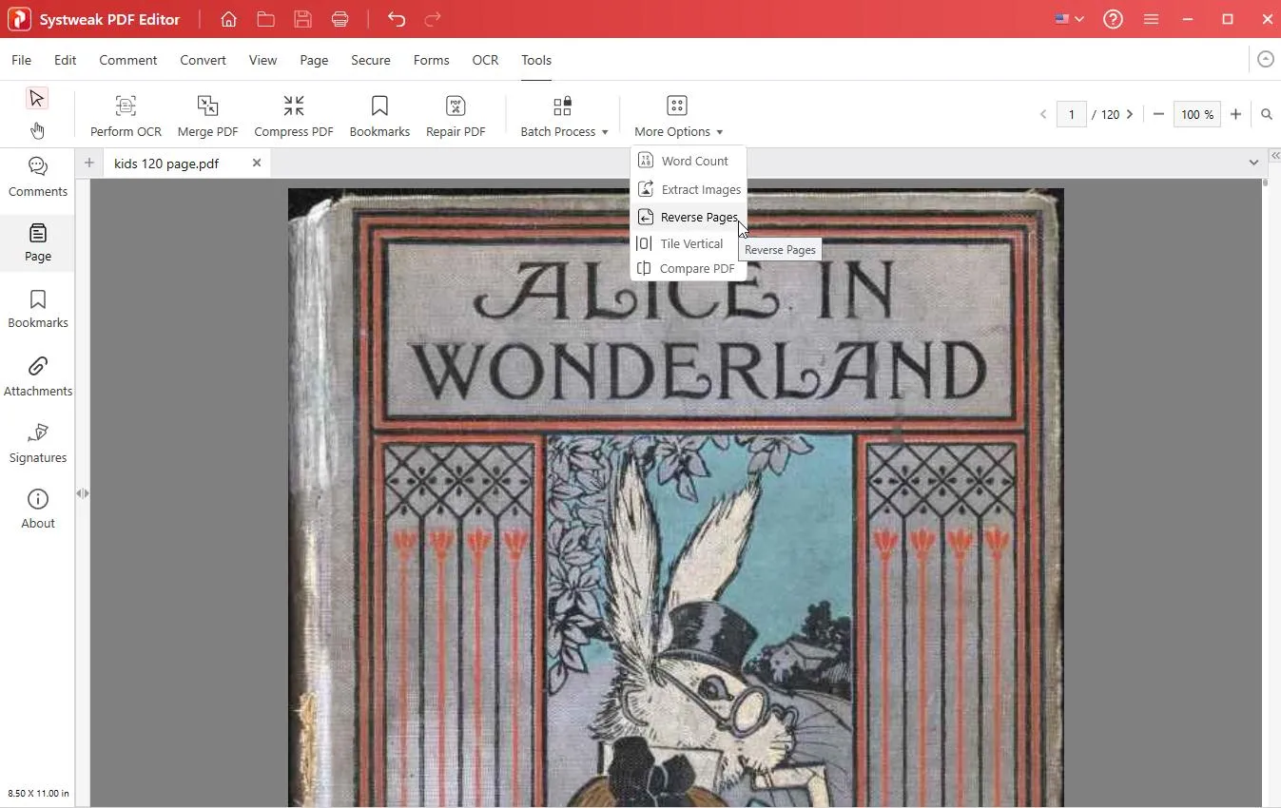Open the File menu
Viewport: 1281px width, 808px height.
(21, 60)
